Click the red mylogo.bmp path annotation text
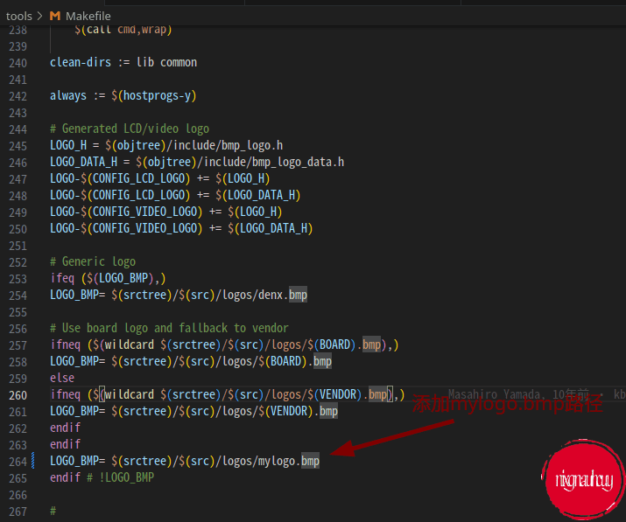This screenshot has height=522, width=626. pyautogui.click(x=508, y=405)
